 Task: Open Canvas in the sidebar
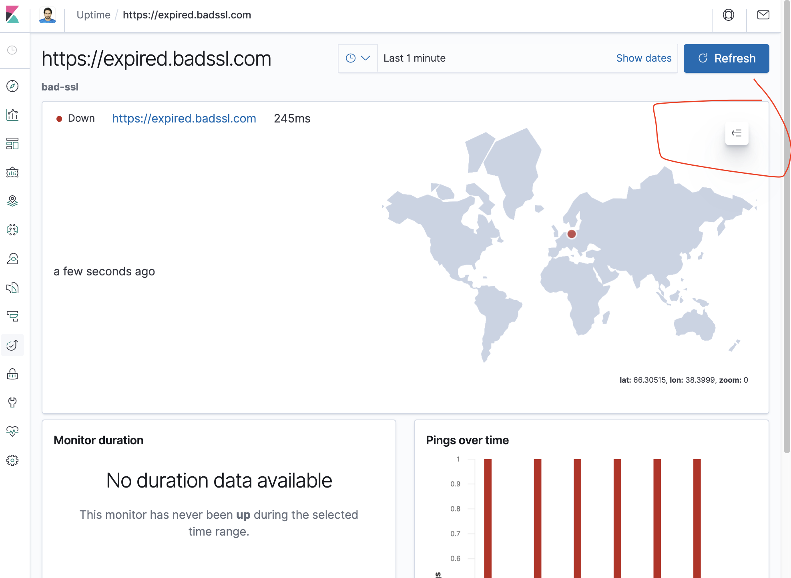tap(12, 173)
